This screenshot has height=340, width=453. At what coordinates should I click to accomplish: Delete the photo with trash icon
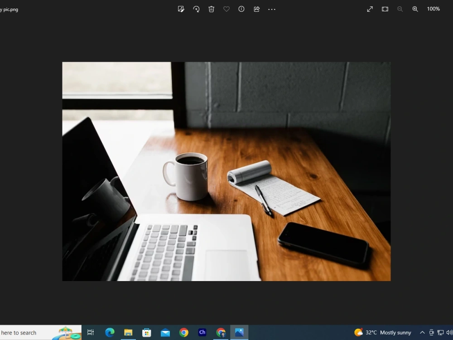coord(212,9)
